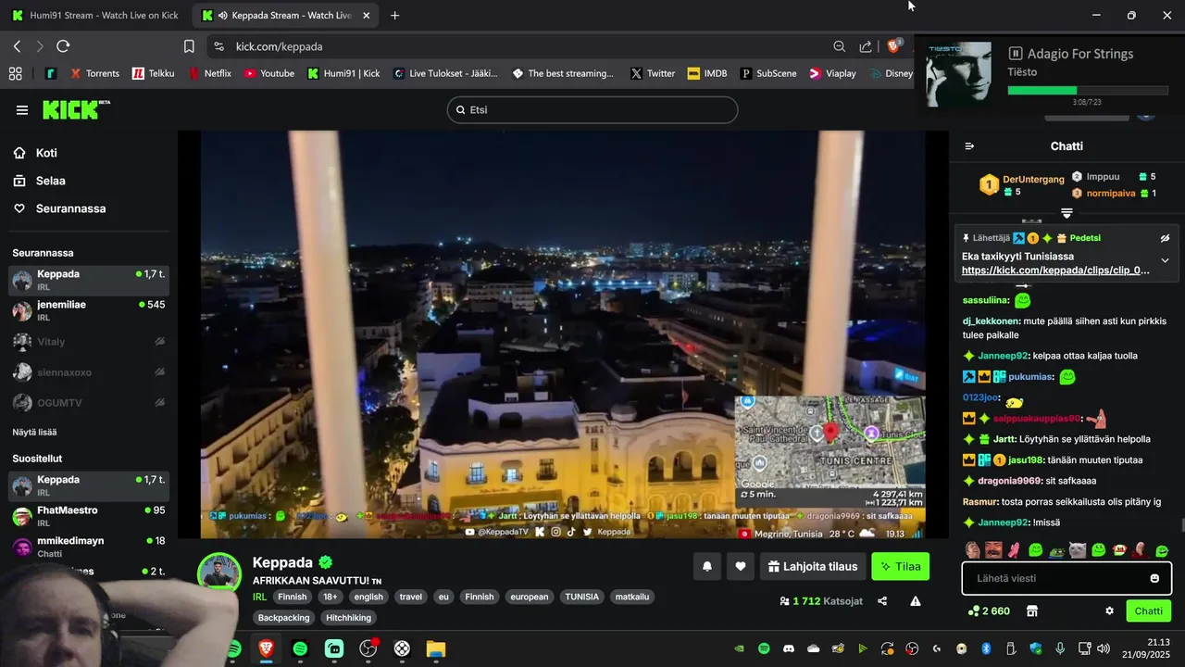
Task: Click the Lahjoita tilaus button
Action: click(x=813, y=566)
